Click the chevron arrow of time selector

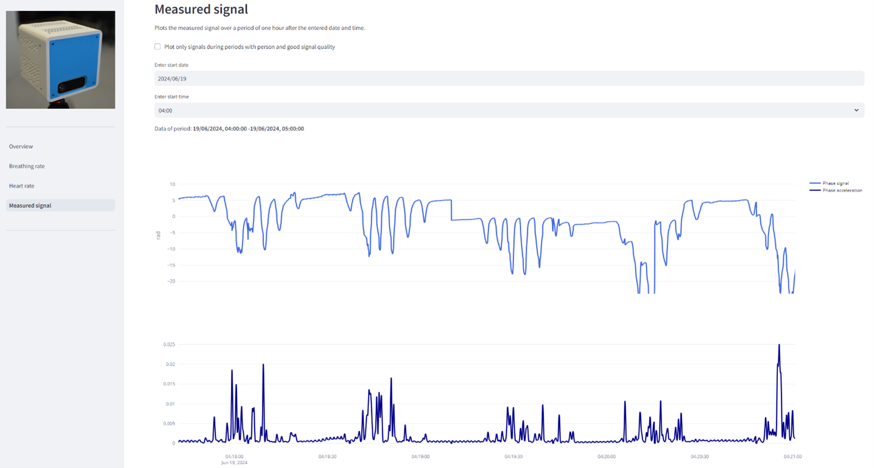(x=856, y=110)
